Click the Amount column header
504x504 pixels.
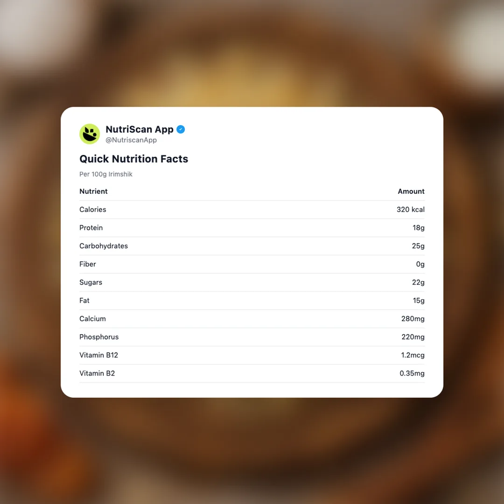(x=411, y=191)
